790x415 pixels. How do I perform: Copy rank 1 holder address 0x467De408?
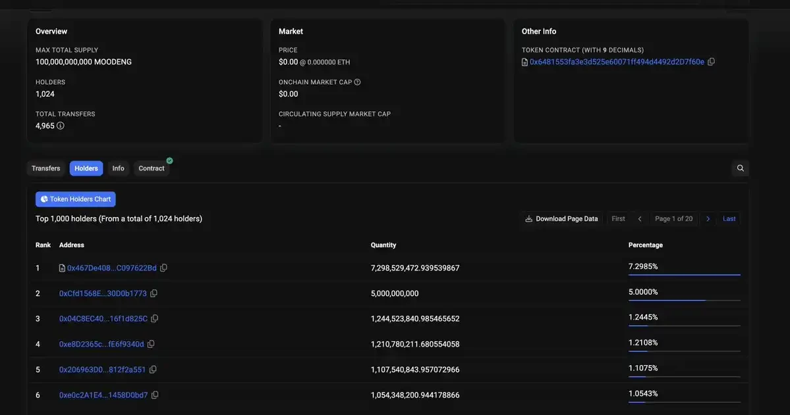point(163,268)
